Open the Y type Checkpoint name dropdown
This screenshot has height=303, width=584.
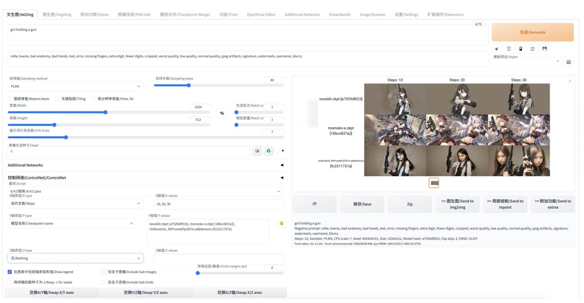pos(72,224)
